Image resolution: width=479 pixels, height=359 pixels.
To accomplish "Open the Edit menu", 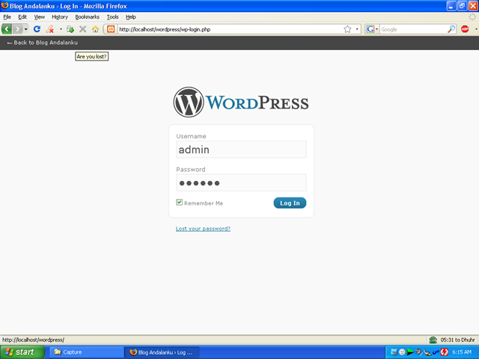I will pyautogui.click(x=22, y=17).
